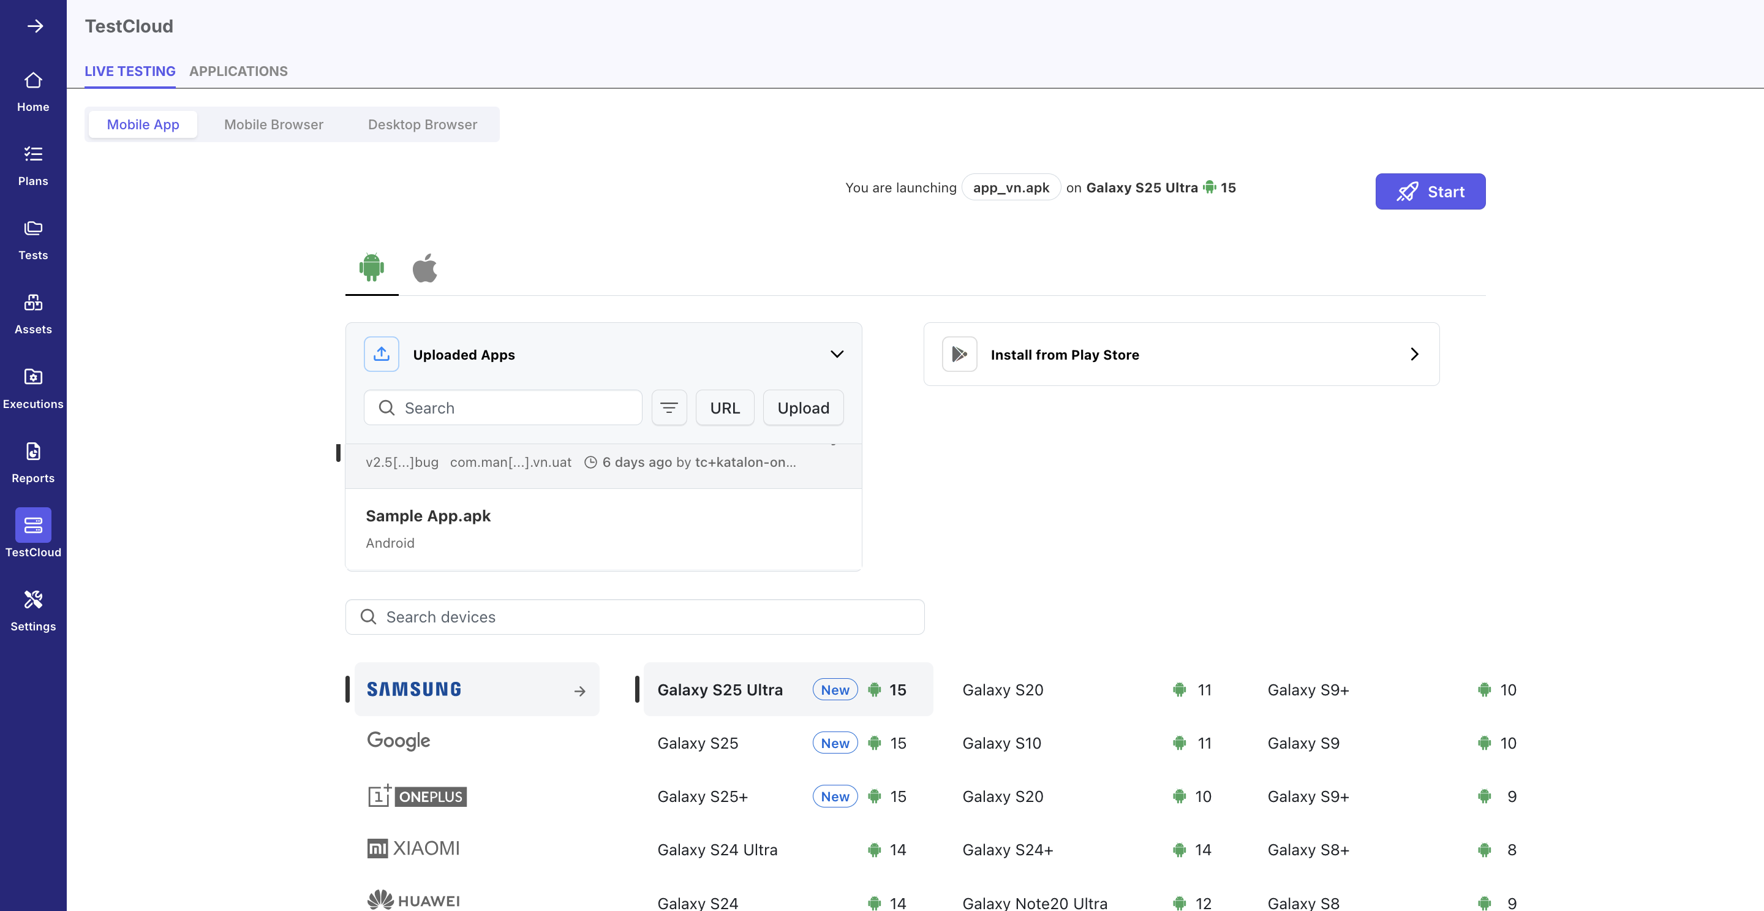Choose Galaxy S10 Android 11
The height and width of the screenshot is (911, 1764).
coord(1093,743)
